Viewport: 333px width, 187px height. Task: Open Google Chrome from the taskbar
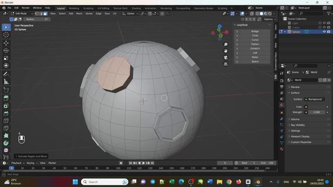pyautogui.click(x=229, y=182)
